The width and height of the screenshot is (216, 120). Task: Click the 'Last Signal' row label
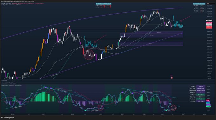(x=193, y=95)
